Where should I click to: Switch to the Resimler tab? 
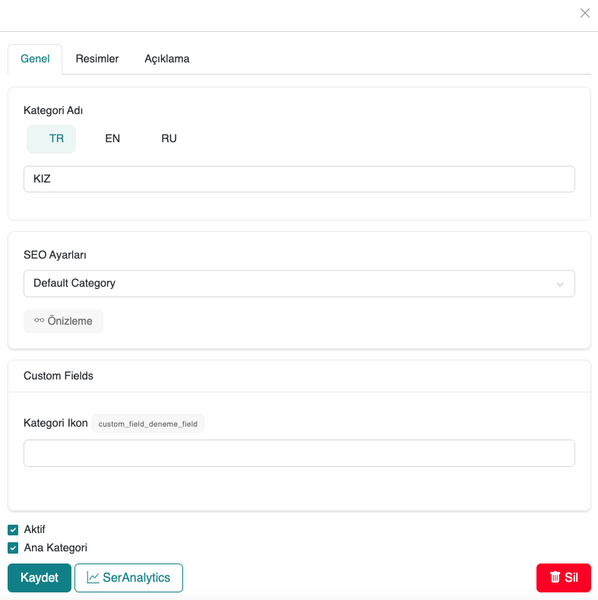(97, 59)
